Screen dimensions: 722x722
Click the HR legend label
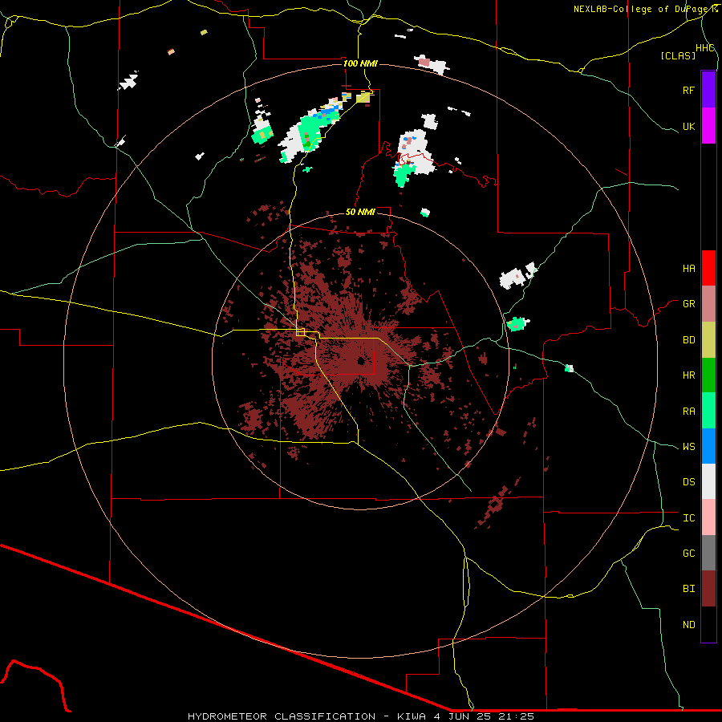coord(688,375)
